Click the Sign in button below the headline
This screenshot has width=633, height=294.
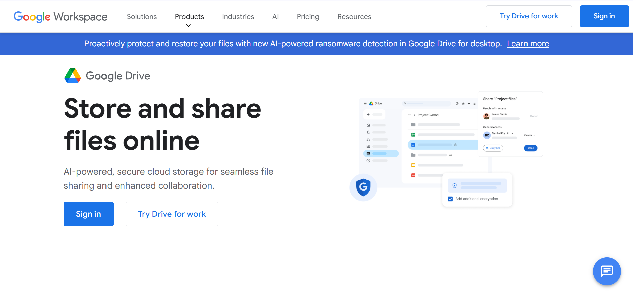point(88,214)
